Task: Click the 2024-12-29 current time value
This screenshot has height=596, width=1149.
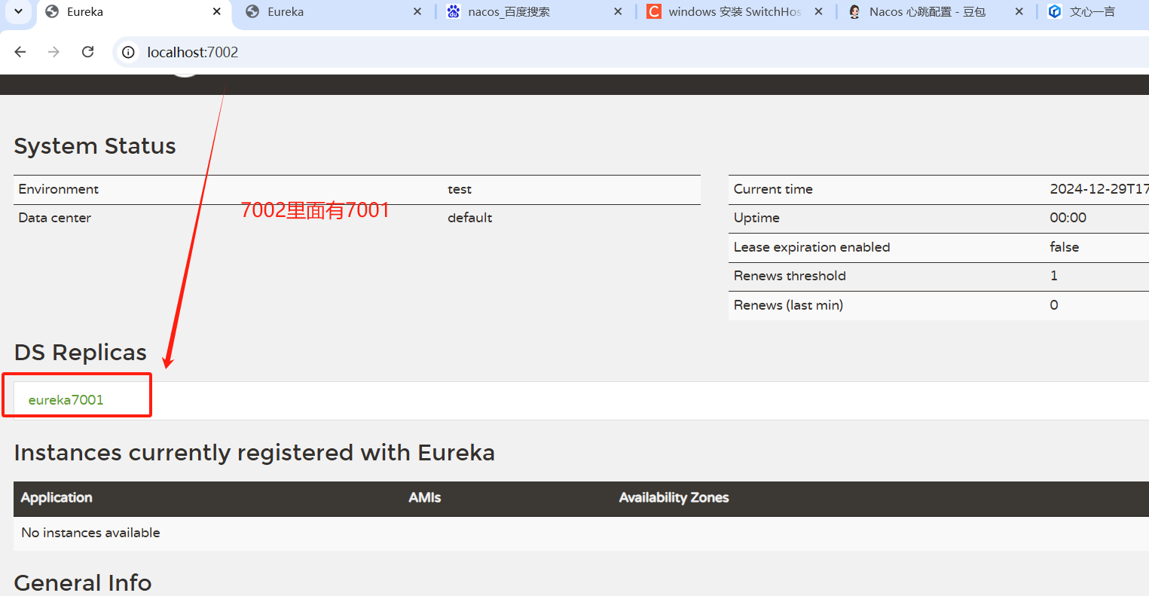Action: coord(1099,189)
